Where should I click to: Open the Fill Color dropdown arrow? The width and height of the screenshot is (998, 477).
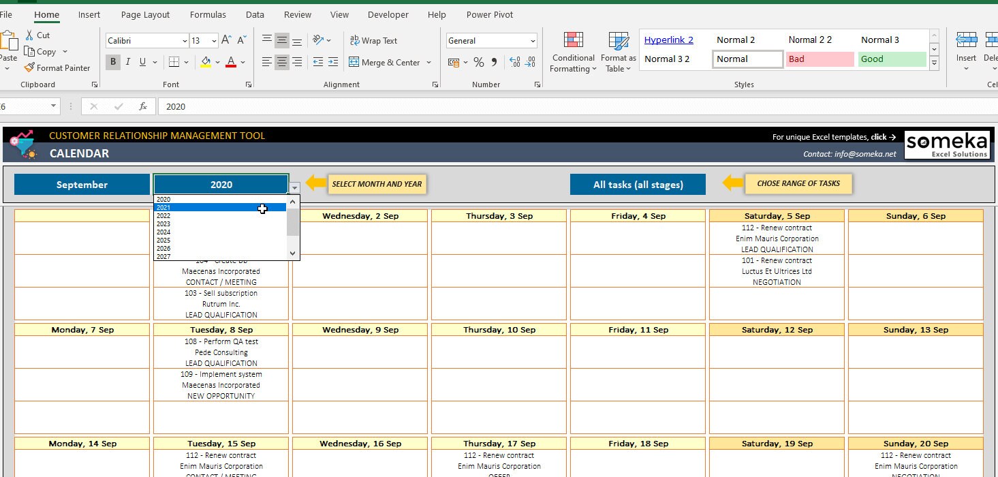click(216, 62)
